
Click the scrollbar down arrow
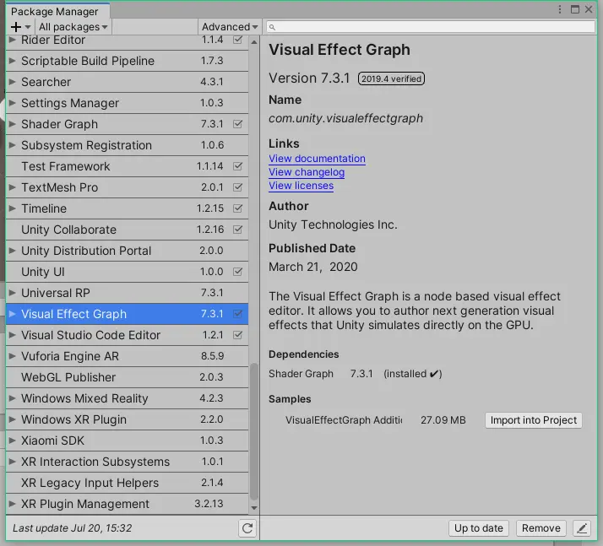254,508
